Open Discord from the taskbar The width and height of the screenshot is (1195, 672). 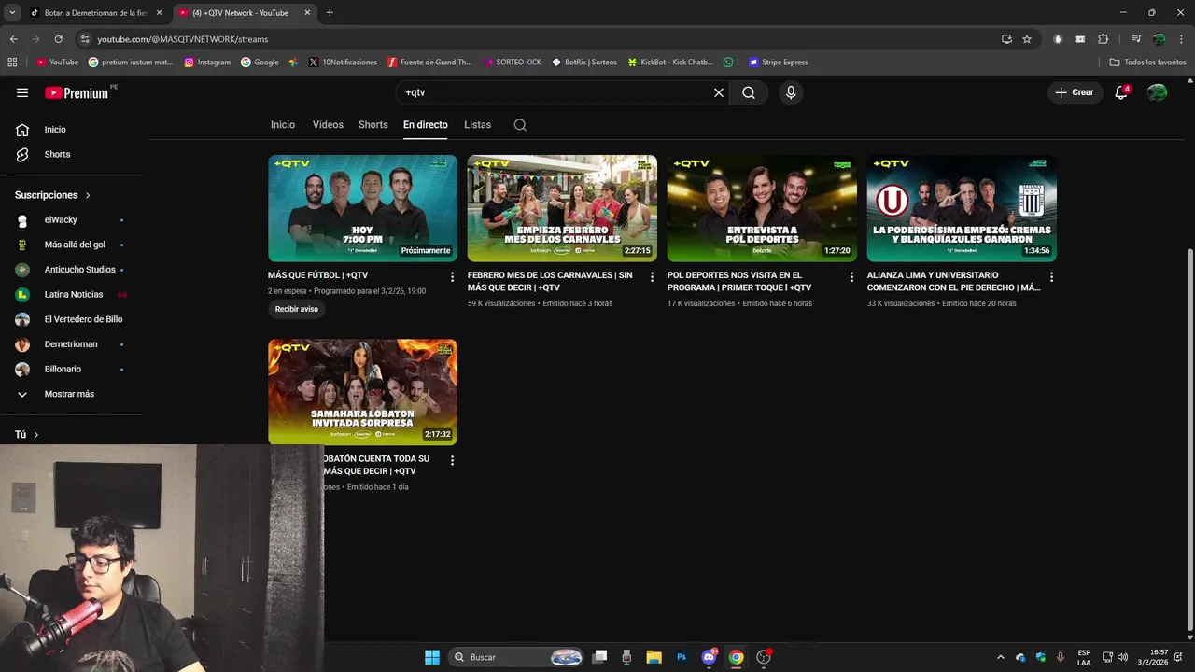[x=710, y=657]
